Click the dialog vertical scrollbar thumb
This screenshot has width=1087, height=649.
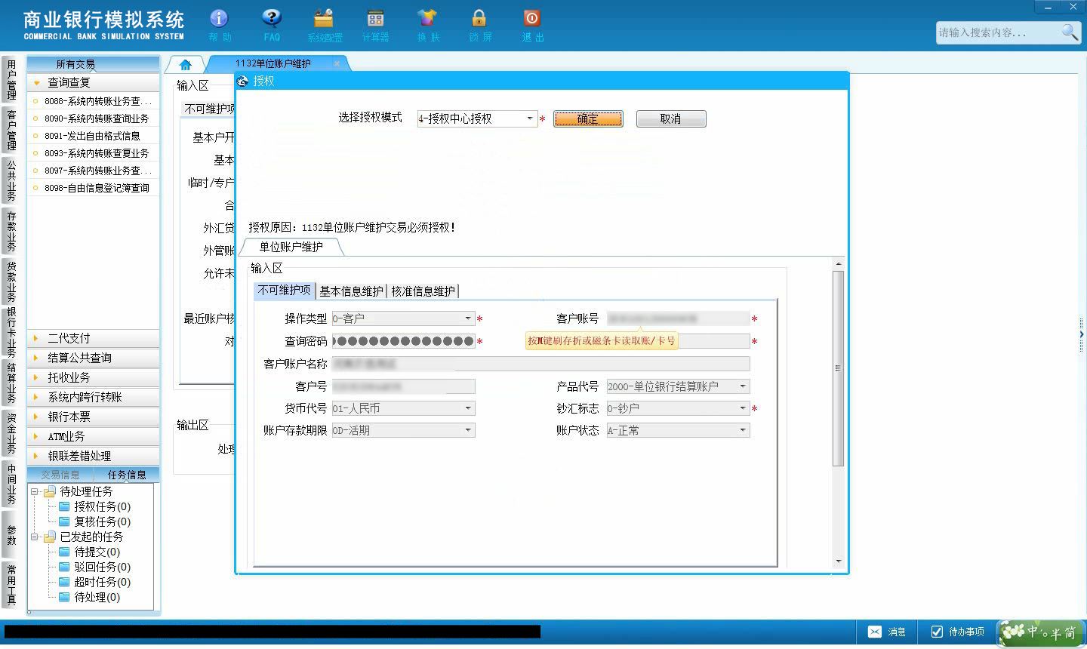(x=838, y=368)
